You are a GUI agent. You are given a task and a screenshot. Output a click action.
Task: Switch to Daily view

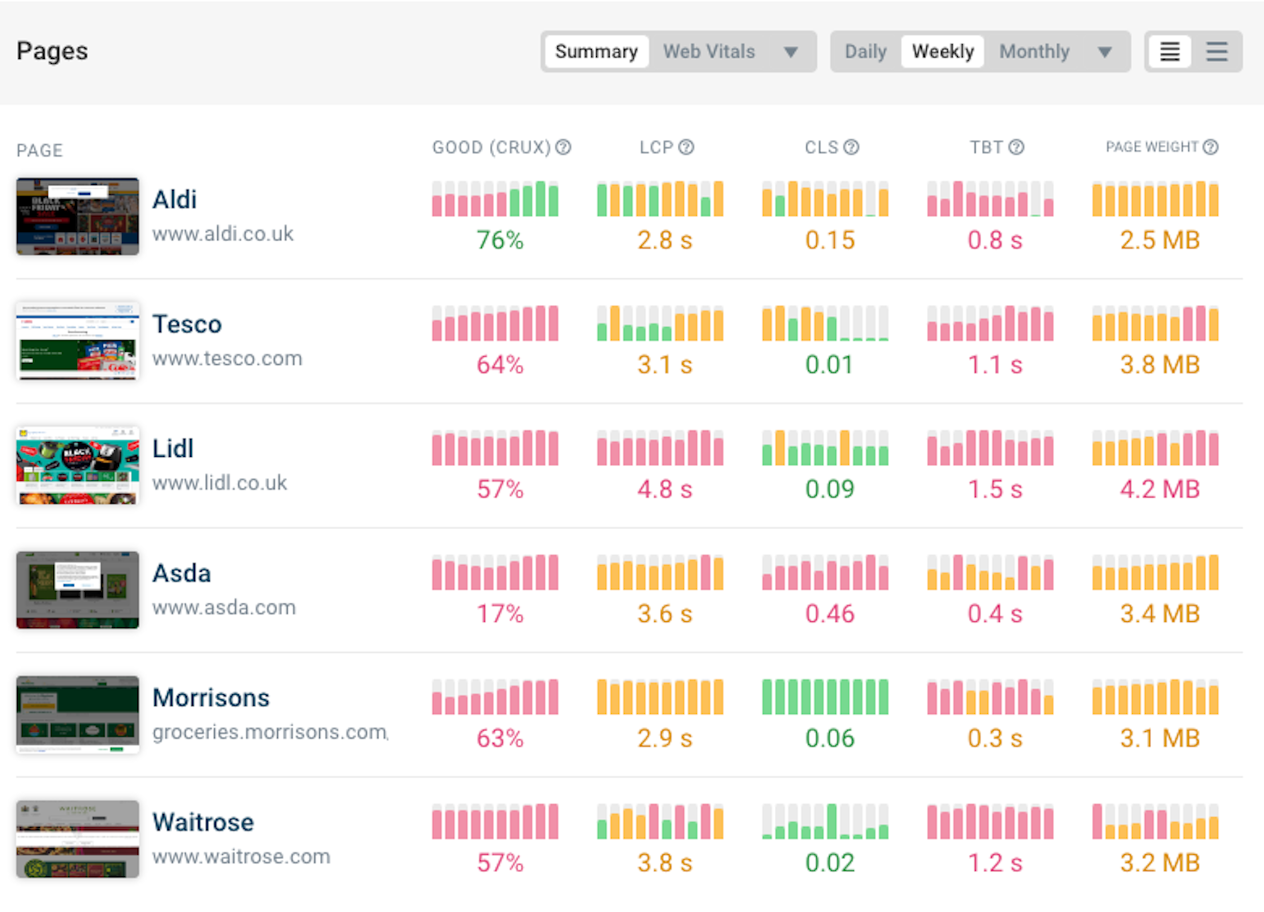(866, 51)
